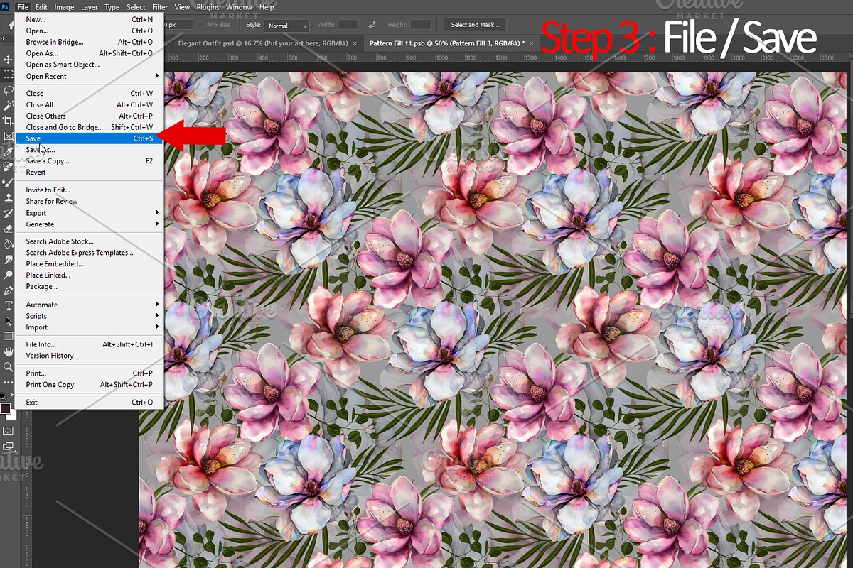Open the Edit menu
The image size is (853, 568).
pyautogui.click(x=42, y=7)
